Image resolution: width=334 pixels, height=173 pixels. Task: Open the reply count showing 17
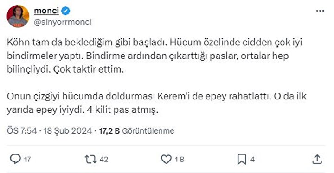tap(27, 159)
